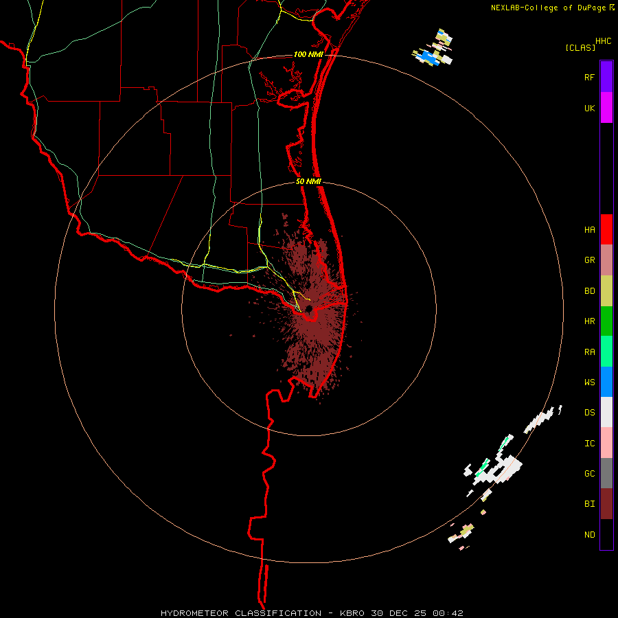Pick the RA rain legend swatch

point(606,352)
